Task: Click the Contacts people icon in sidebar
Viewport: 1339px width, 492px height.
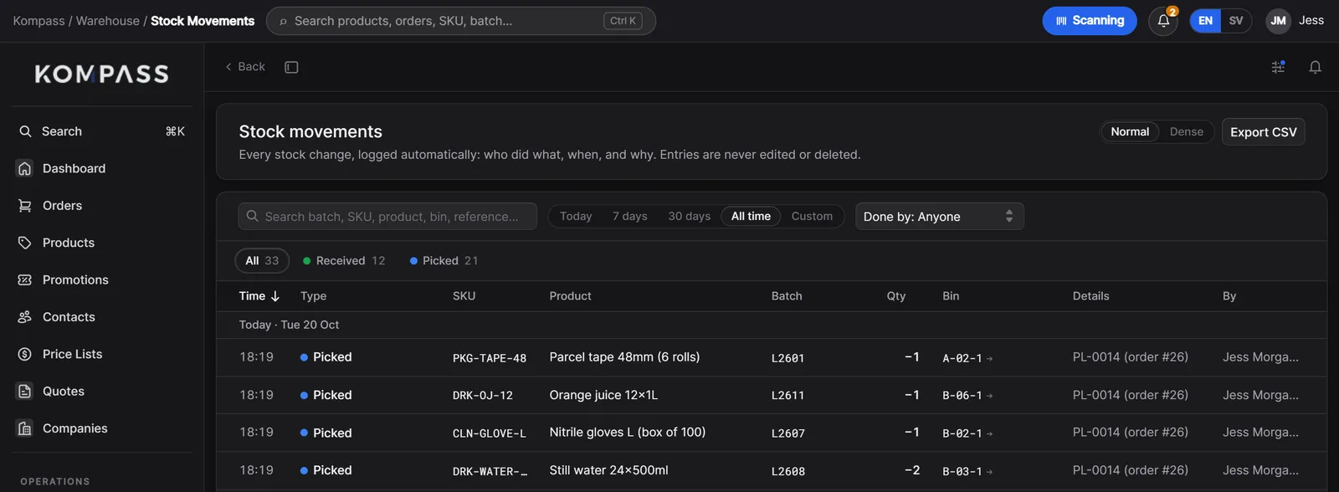Action: [25, 317]
